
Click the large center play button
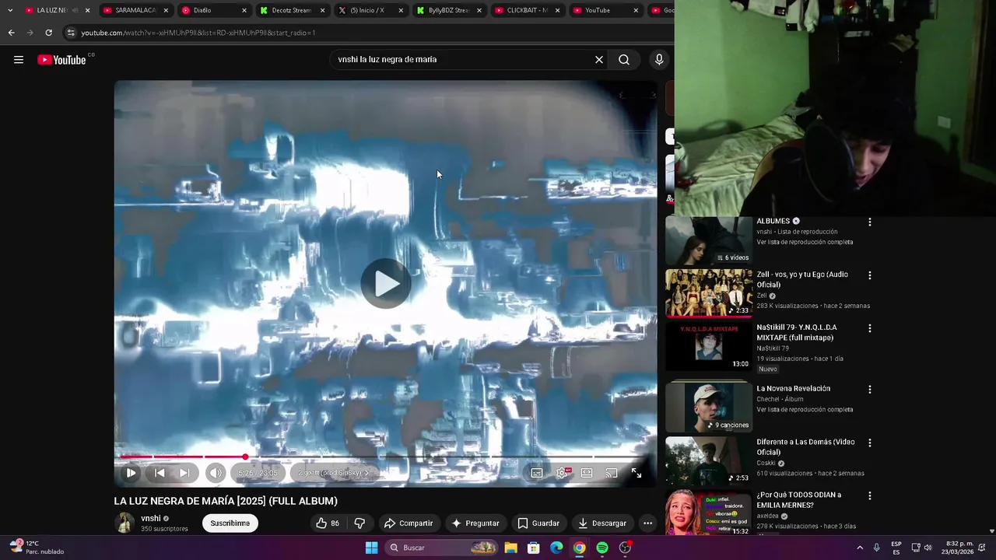pos(386,284)
